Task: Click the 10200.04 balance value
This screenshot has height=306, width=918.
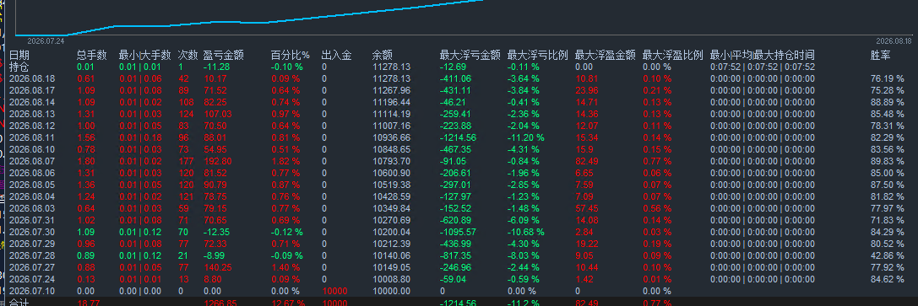Action: point(392,232)
